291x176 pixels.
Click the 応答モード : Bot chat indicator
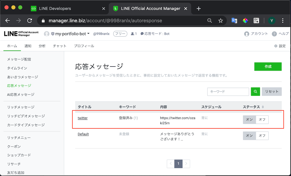pos(155,34)
